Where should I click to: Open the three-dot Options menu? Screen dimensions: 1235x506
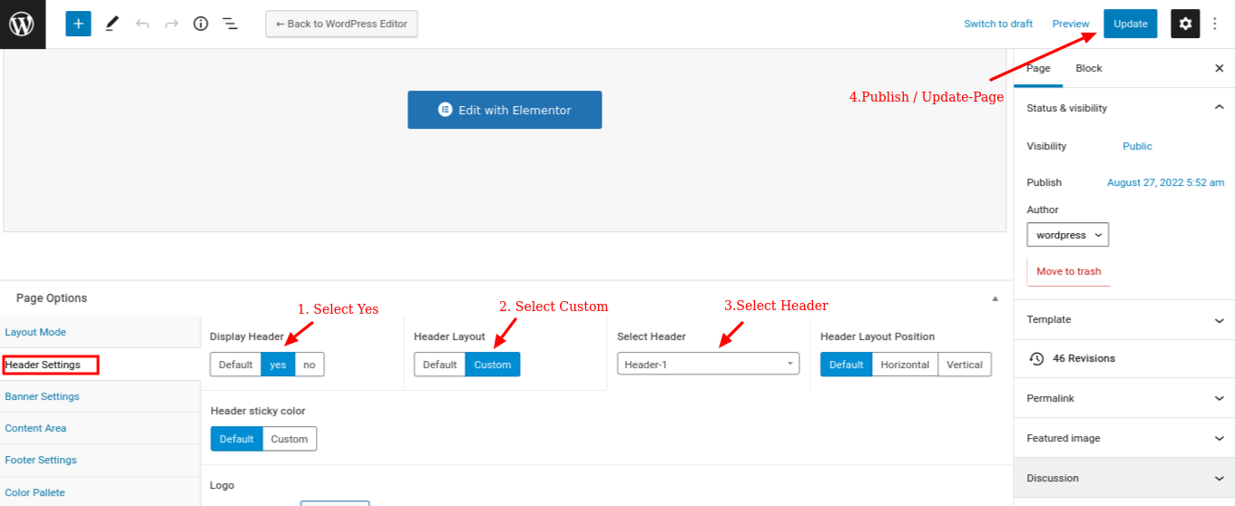click(x=1215, y=24)
